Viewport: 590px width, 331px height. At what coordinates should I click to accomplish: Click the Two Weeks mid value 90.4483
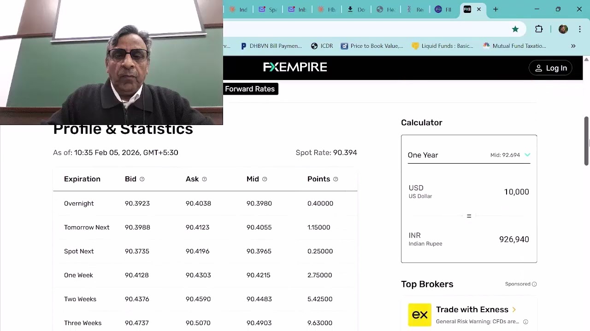pyautogui.click(x=259, y=299)
